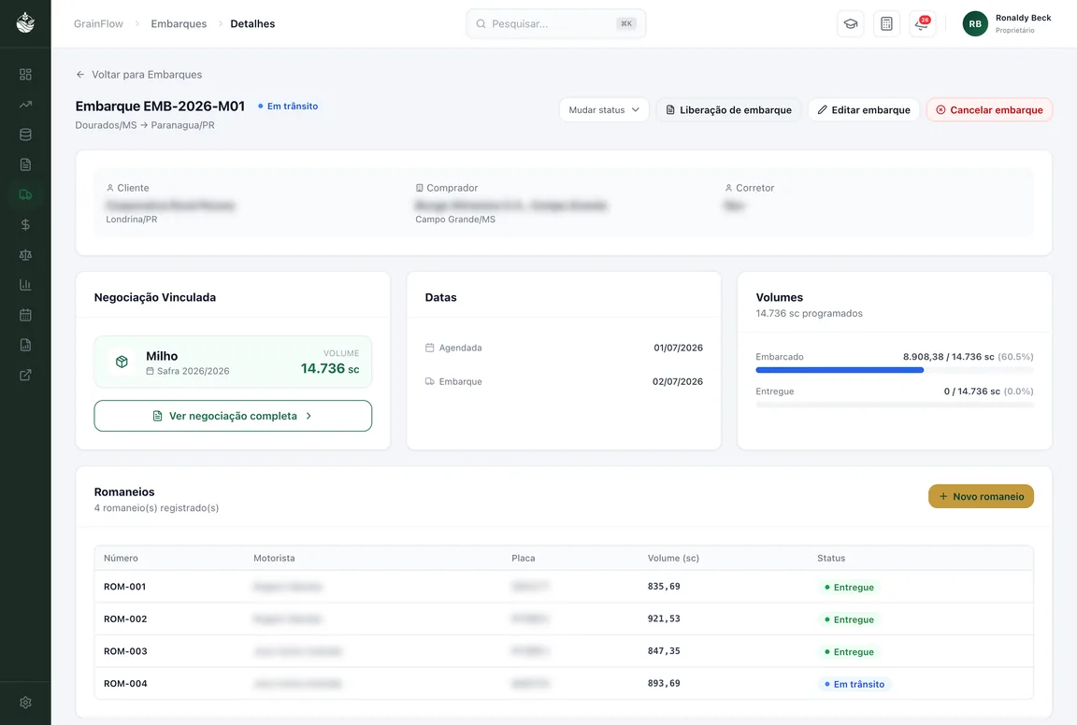Open the dollar sign finance icon

25,224
